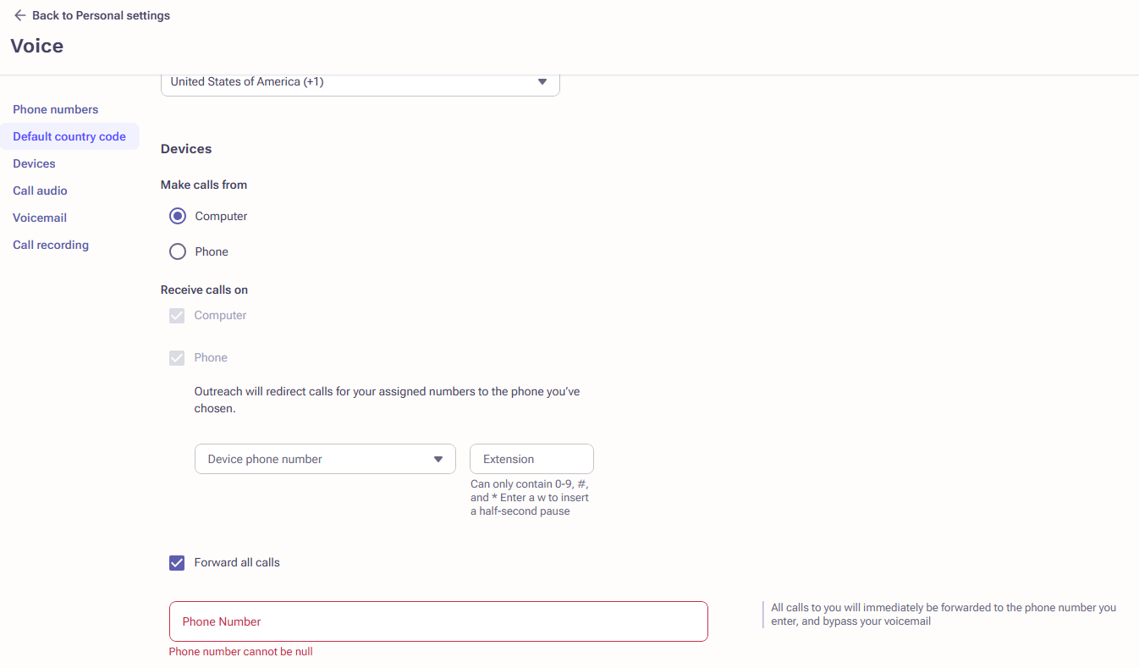1139x668 pixels.
Task: Open the United States of America dropdown
Action: tap(360, 83)
